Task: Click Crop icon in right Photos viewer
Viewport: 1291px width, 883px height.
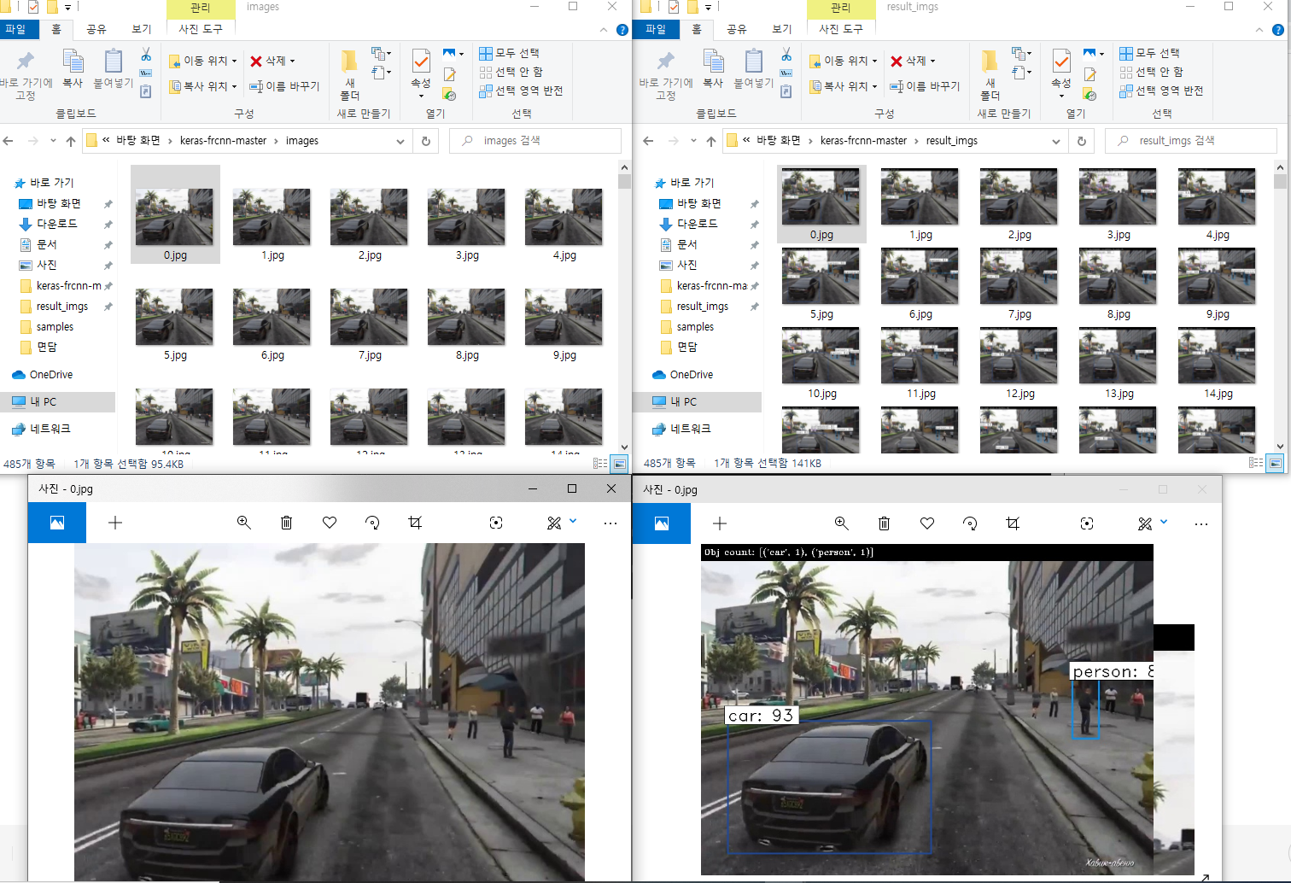Action: point(1013,523)
